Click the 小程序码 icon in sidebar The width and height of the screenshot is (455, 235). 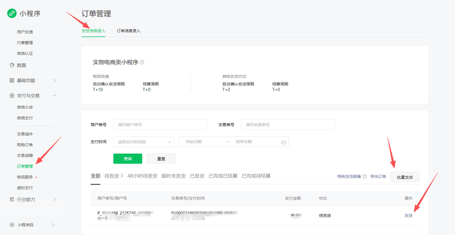[12, 224]
